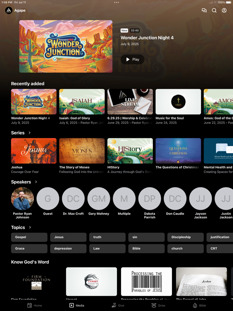Open Processing the Parables of Jesus card
Image resolution: width=233 pixels, height=311 pixels.
146,282
